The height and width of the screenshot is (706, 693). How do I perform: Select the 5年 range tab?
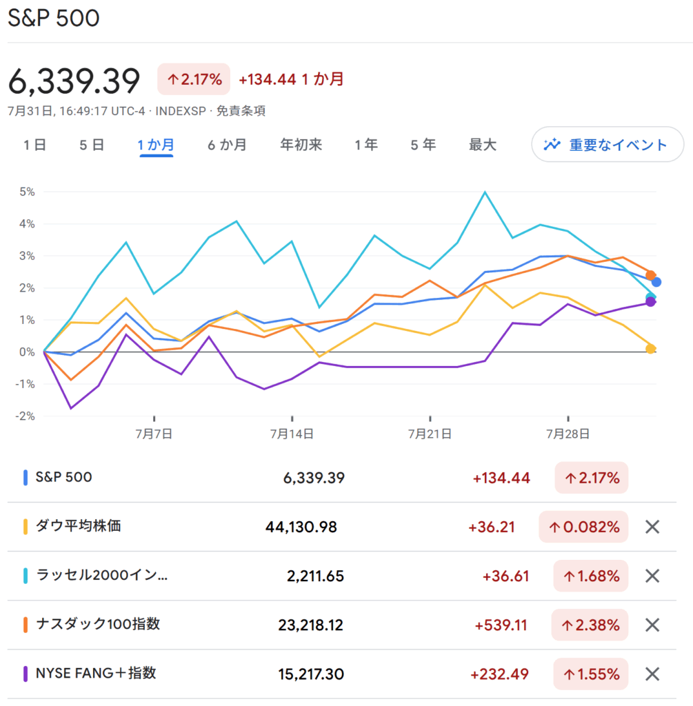pos(423,145)
